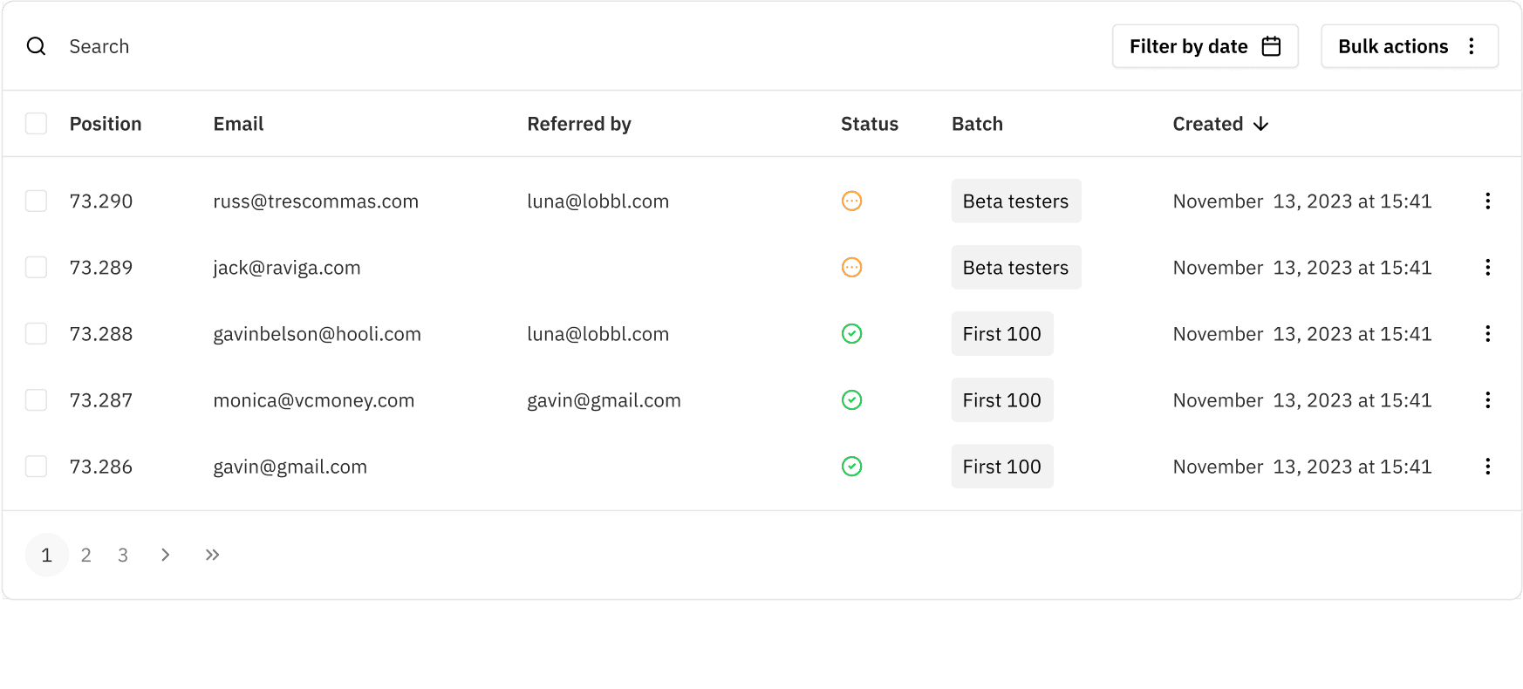Screen dimensions: 1523x689
Task: Click the Email column header
Action: (x=238, y=124)
